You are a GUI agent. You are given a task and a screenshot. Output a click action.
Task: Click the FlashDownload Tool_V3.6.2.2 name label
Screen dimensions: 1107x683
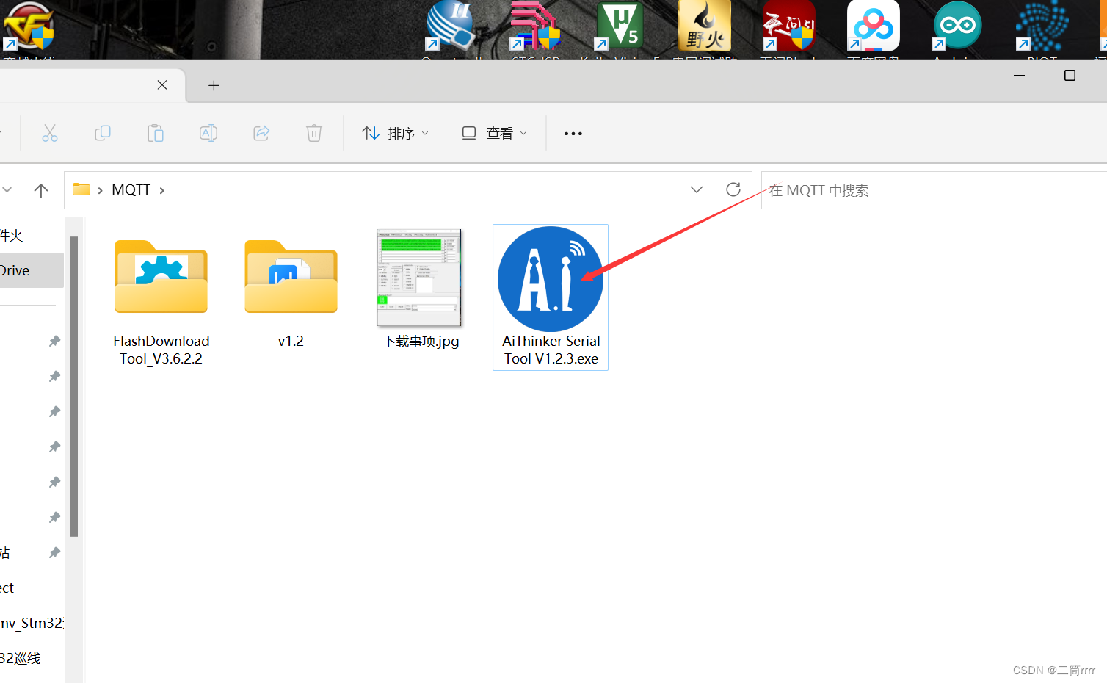[161, 350]
